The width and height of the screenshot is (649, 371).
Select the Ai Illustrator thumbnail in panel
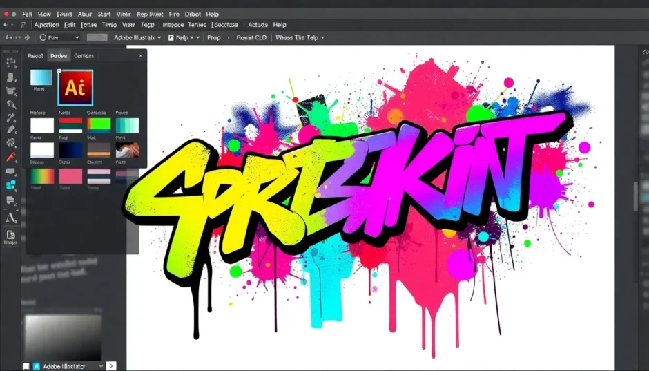(75, 87)
